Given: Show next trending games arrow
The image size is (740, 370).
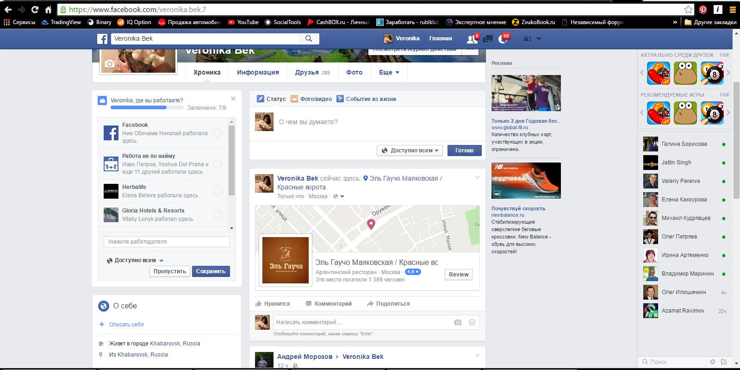Looking at the screenshot, I should (728, 73).
